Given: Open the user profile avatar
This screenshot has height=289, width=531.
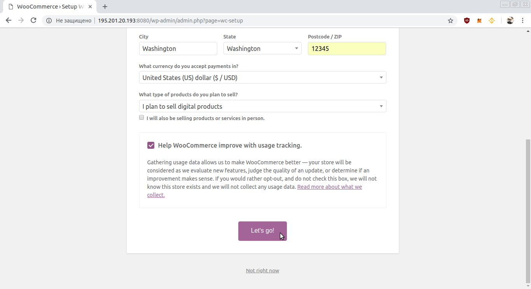Looking at the screenshot, I should pos(510,21).
